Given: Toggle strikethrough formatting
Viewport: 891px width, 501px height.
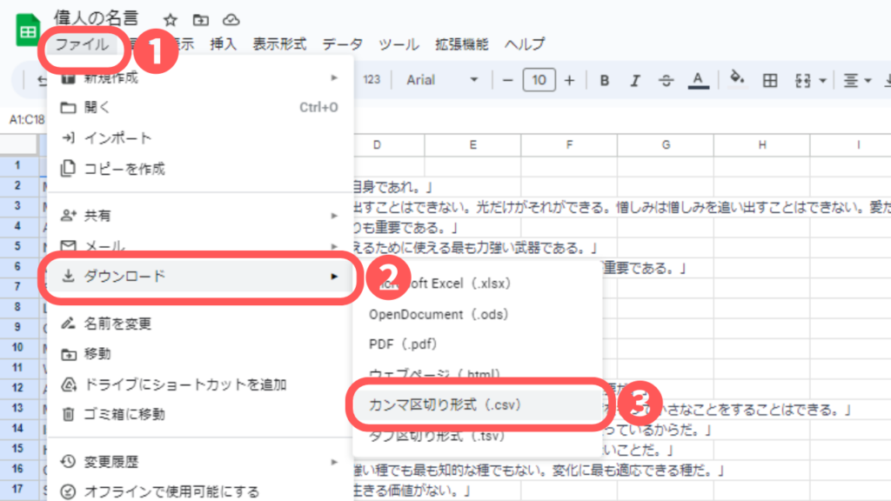Looking at the screenshot, I should click(666, 80).
